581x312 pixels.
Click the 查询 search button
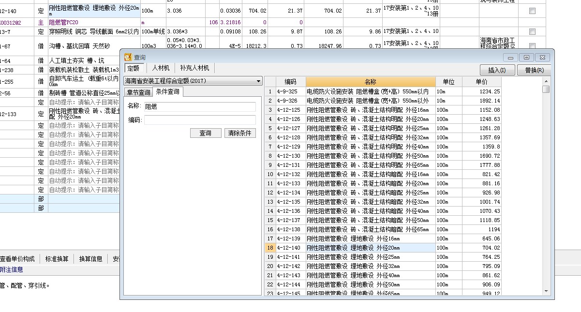(206, 133)
